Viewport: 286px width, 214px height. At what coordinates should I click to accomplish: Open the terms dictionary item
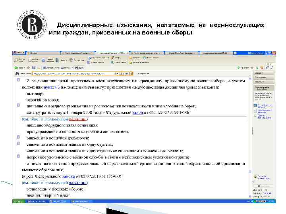(x=96, y=63)
